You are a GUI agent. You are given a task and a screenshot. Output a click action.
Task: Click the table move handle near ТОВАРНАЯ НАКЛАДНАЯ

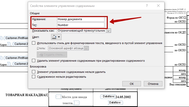tap(48, 95)
